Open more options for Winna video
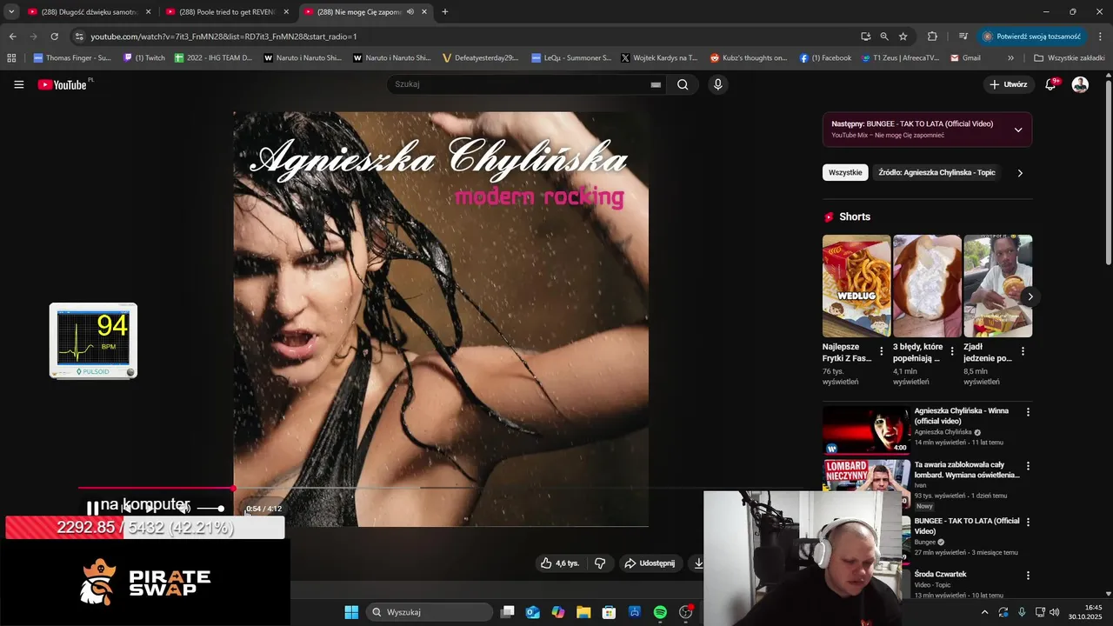Image resolution: width=1113 pixels, height=626 pixels. point(1028,412)
